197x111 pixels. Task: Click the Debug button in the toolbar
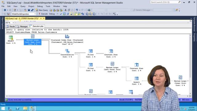(x=52, y=14)
